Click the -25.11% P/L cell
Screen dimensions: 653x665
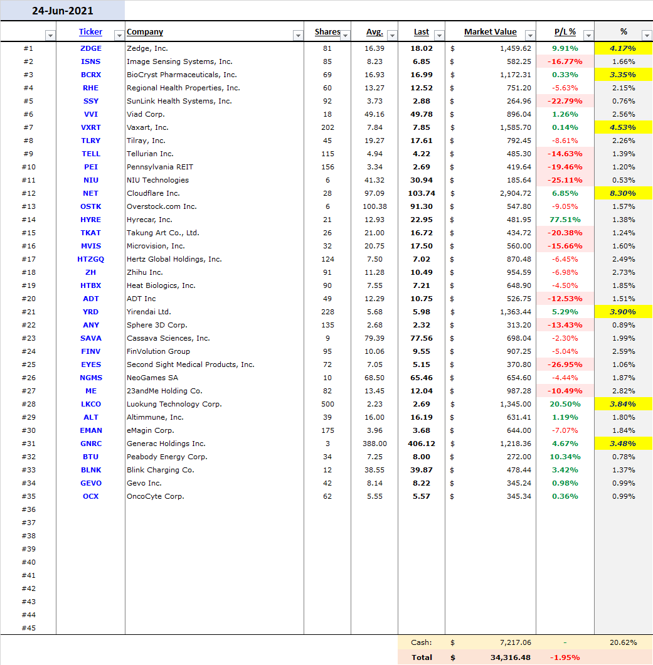[x=565, y=180]
